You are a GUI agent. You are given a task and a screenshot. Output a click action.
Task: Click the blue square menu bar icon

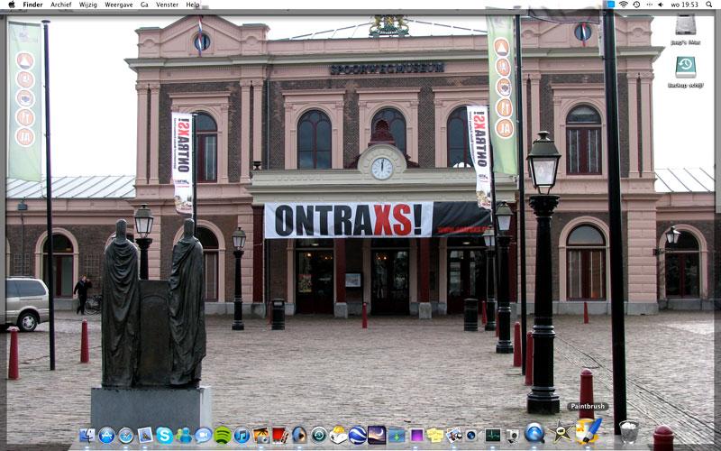(611, 5)
